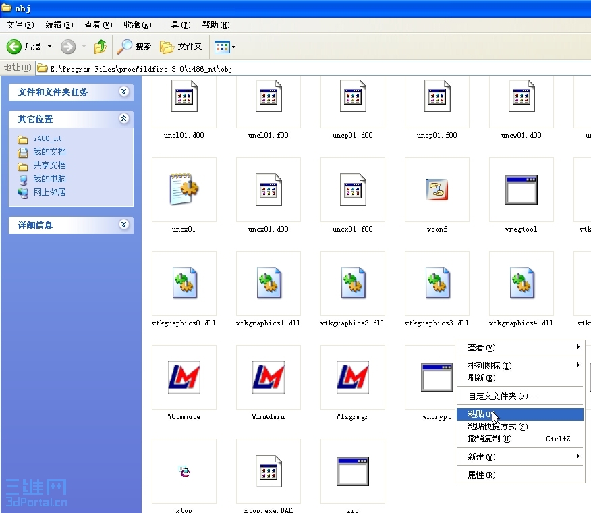
Task: Open 我的电脑 link
Action: point(49,179)
